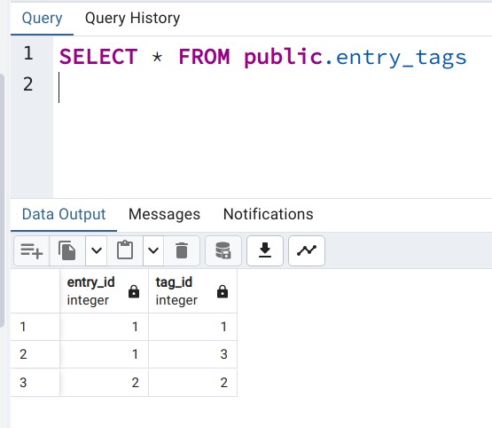Expand the copy options dropdown arrow
The height and width of the screenshot is (428, 492).
coord(97,250)
